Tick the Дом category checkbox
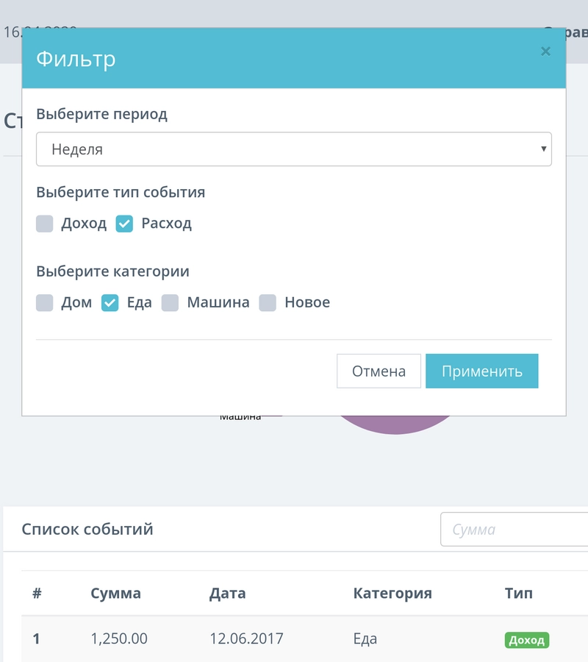588x662 pixels. pos(45,303)
